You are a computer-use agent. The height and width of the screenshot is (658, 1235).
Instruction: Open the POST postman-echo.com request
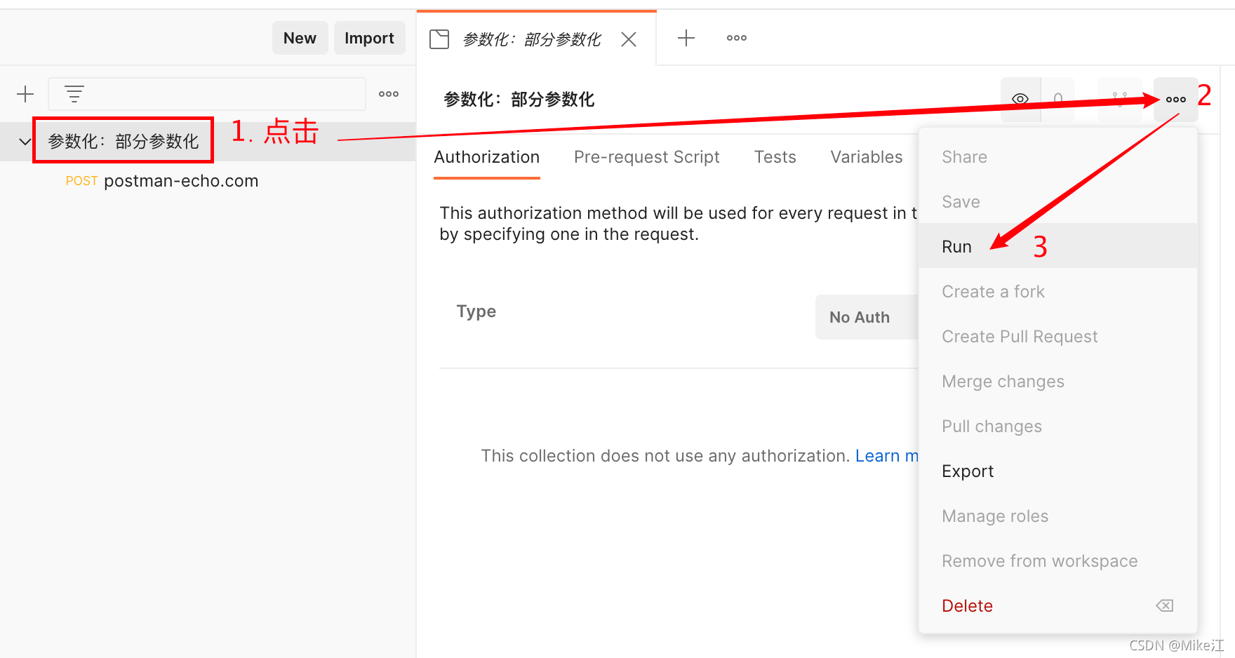coord(162,181)
